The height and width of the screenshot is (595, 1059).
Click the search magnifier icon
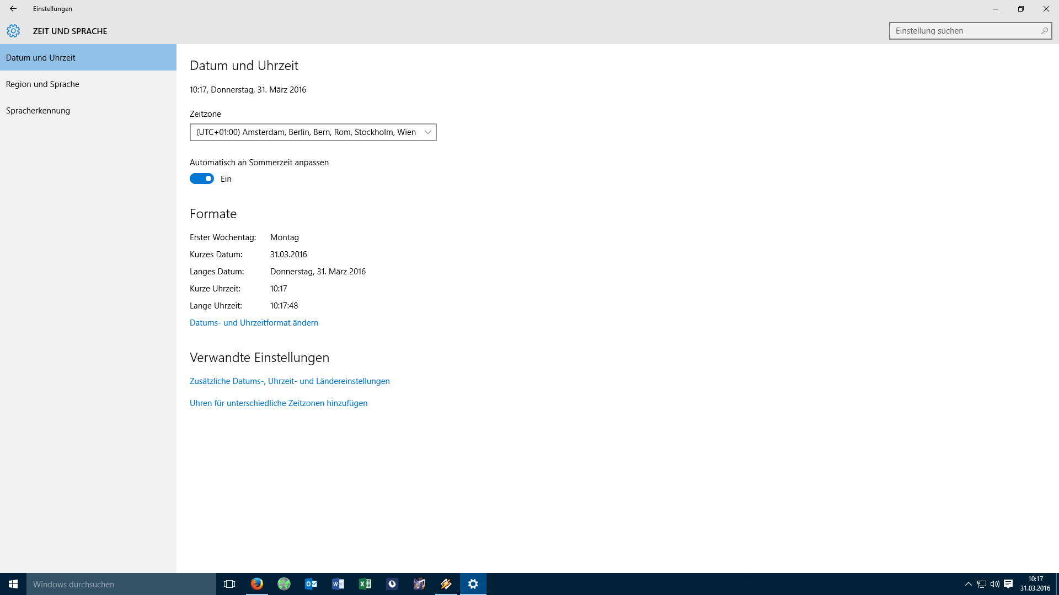[x=1044, y=31]
